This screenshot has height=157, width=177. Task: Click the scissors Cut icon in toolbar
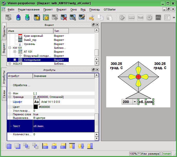[x=91, y=18]
